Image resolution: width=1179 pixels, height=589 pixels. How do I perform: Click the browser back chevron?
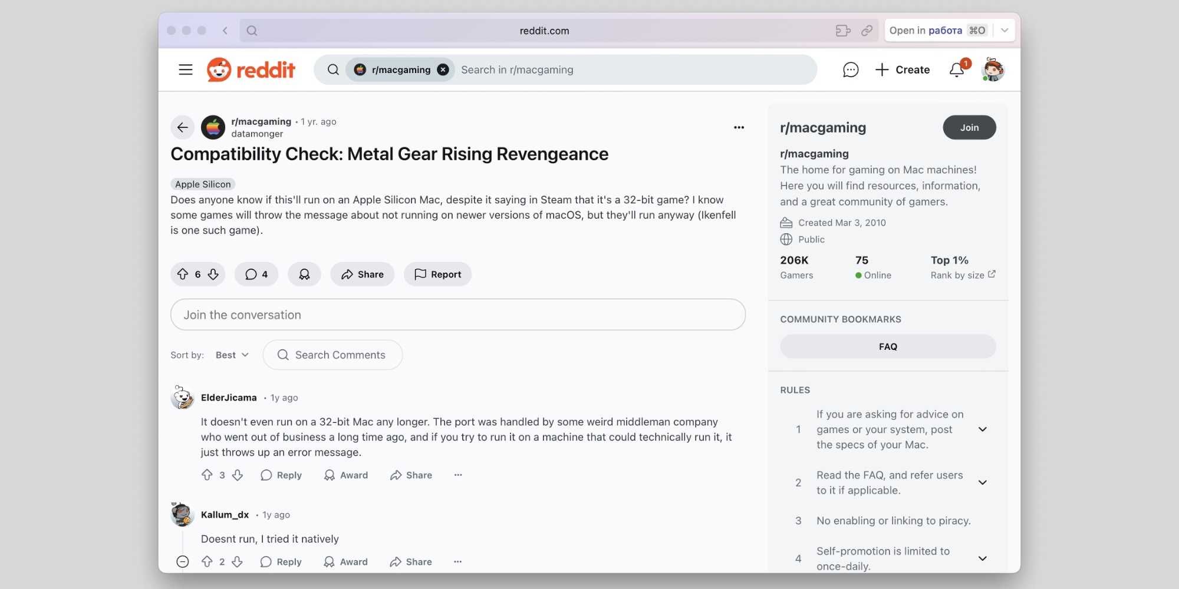(x=225, y=31)
